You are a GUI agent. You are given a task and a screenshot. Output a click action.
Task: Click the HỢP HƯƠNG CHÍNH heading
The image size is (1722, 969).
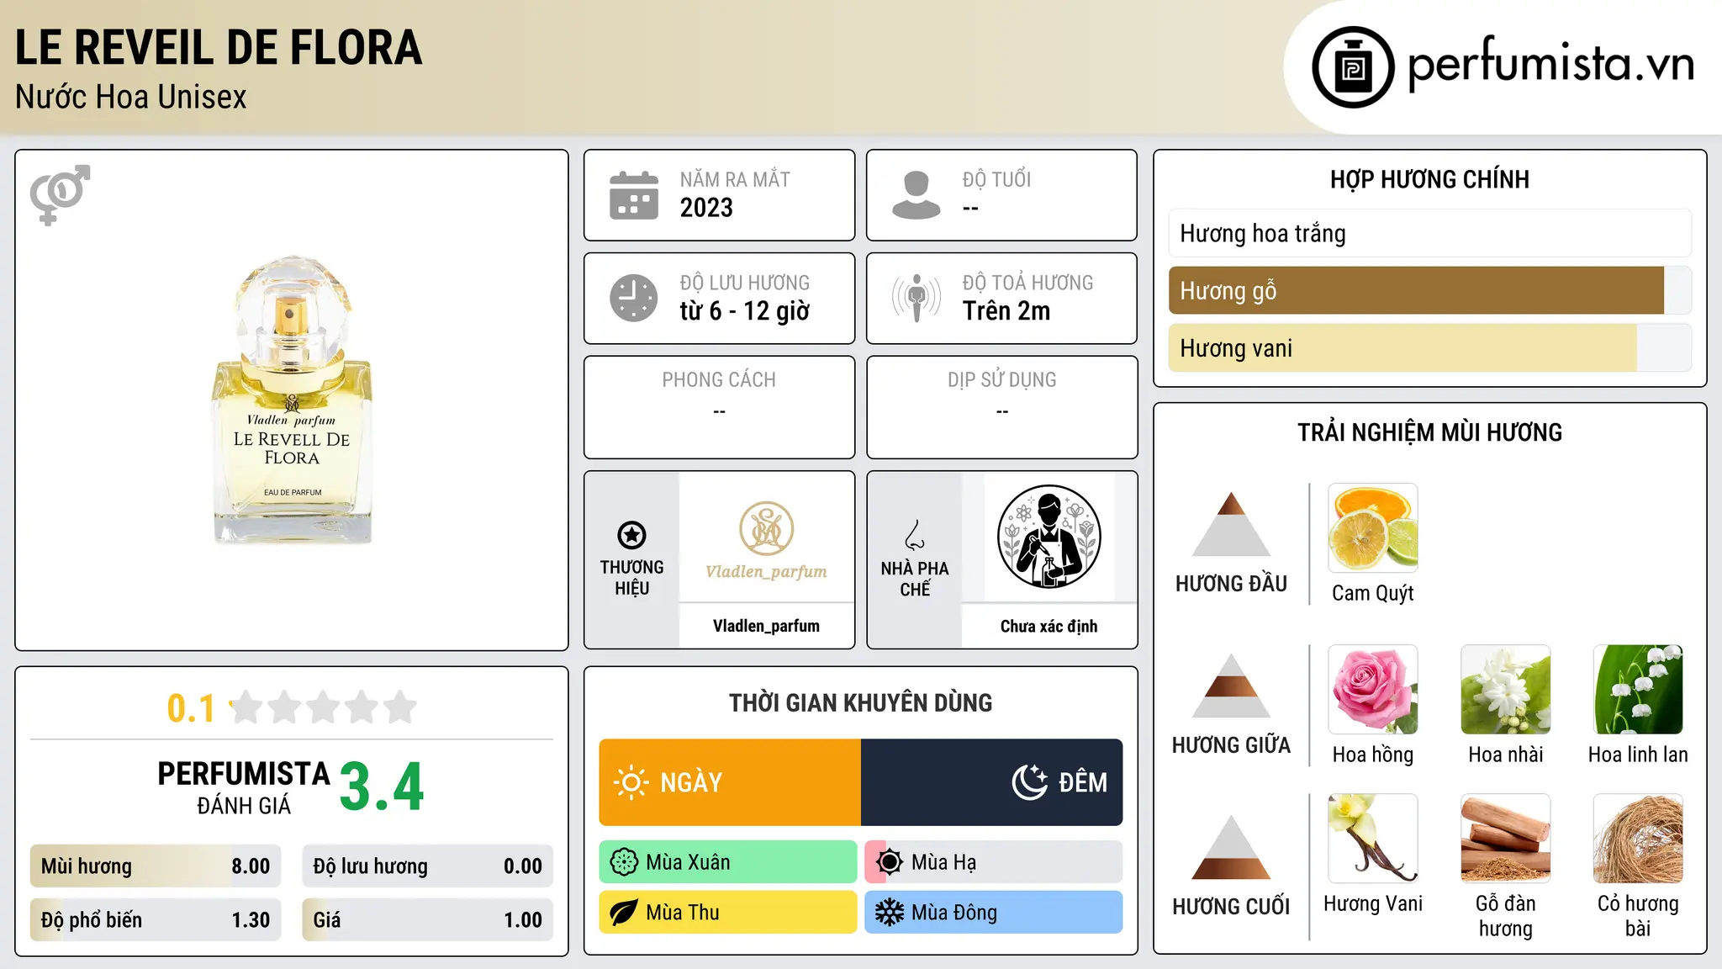tap(1430, 179)
